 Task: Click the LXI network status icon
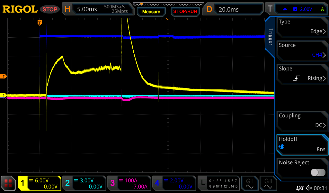point(299,188)
